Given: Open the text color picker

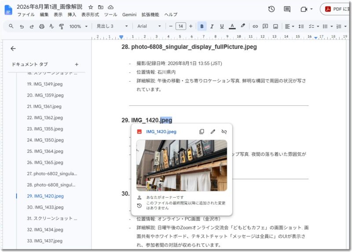Looking at the screenshot, I should pos(232,26).
